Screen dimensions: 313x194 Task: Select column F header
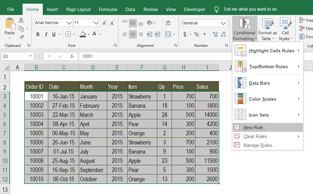[142, 67]
